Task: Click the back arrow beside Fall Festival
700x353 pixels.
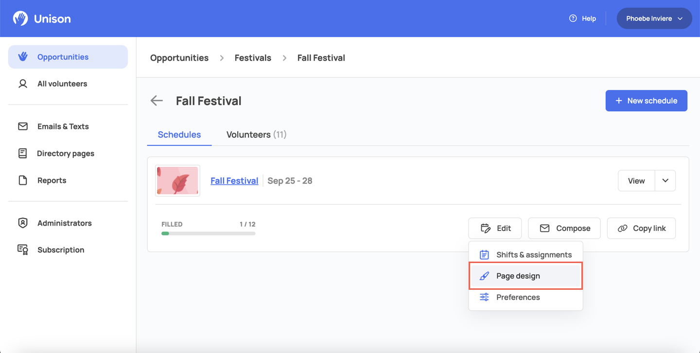Action: click(157, 101)
